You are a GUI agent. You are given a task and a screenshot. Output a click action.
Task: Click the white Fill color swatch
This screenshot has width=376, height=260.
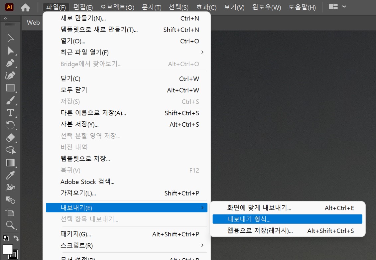point(8,249)
